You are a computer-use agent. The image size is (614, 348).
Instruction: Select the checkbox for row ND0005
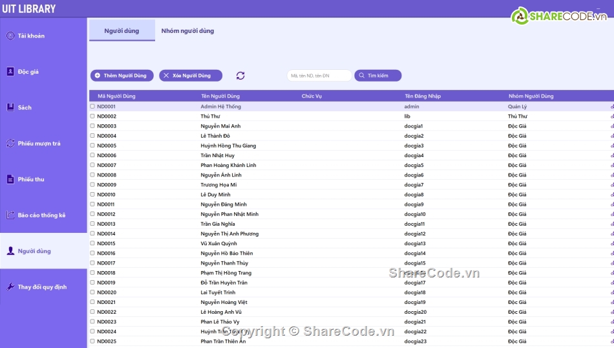tap(92, 146)
